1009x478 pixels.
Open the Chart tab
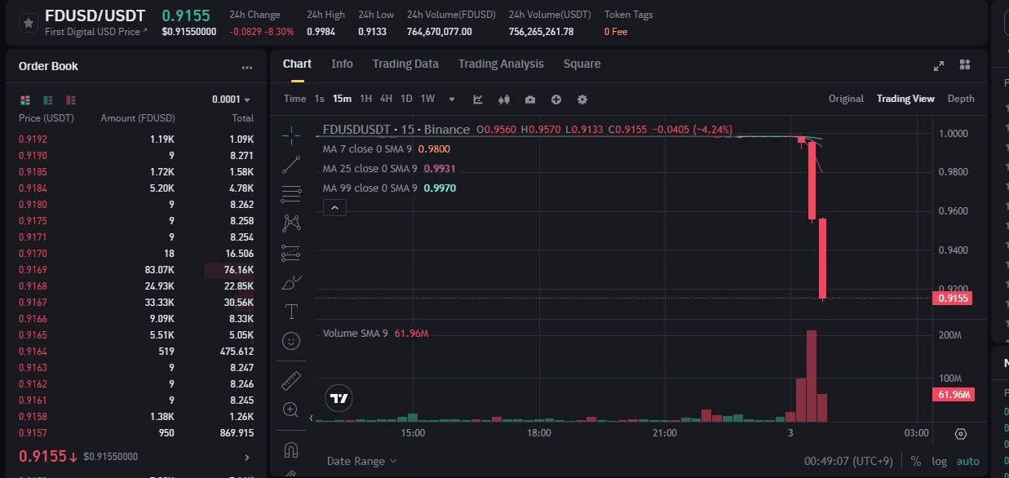(x=297, y=64)
